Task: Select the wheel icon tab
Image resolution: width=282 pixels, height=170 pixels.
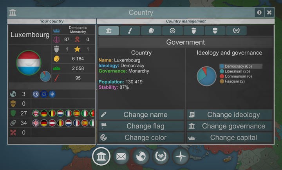Action: tap(172, 31)
